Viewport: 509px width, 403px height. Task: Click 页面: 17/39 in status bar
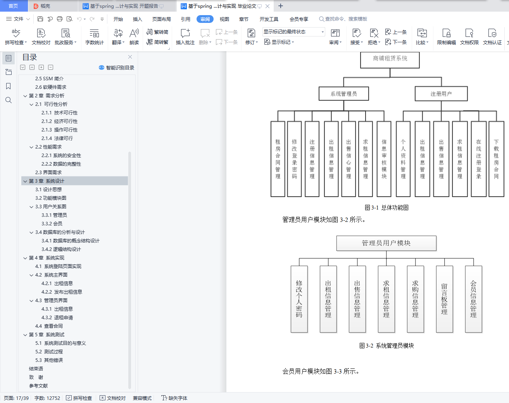coord(16,398)
